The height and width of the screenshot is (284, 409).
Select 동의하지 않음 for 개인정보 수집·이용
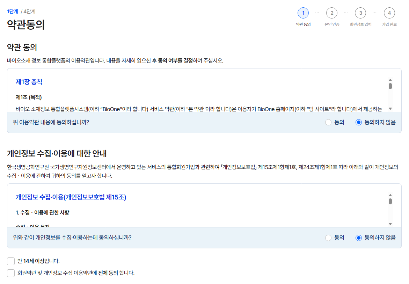[x=359, y=238]
